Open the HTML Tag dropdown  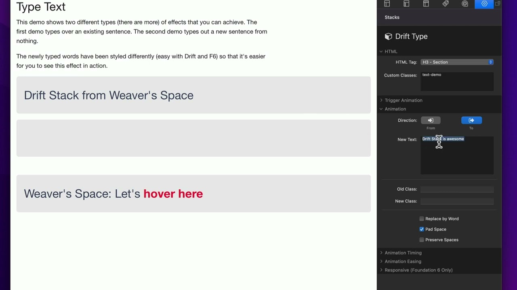457,62
